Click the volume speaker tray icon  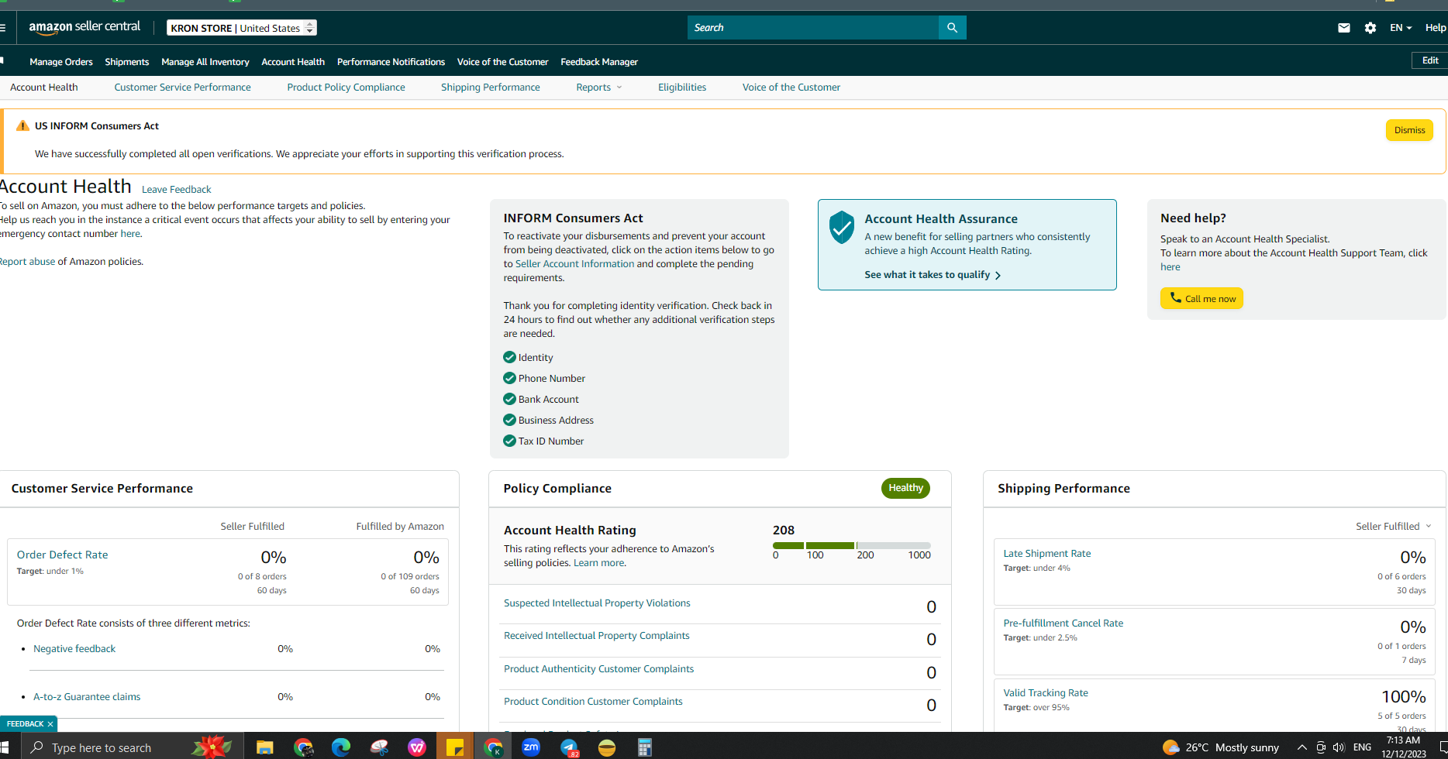pos(1339,747)
